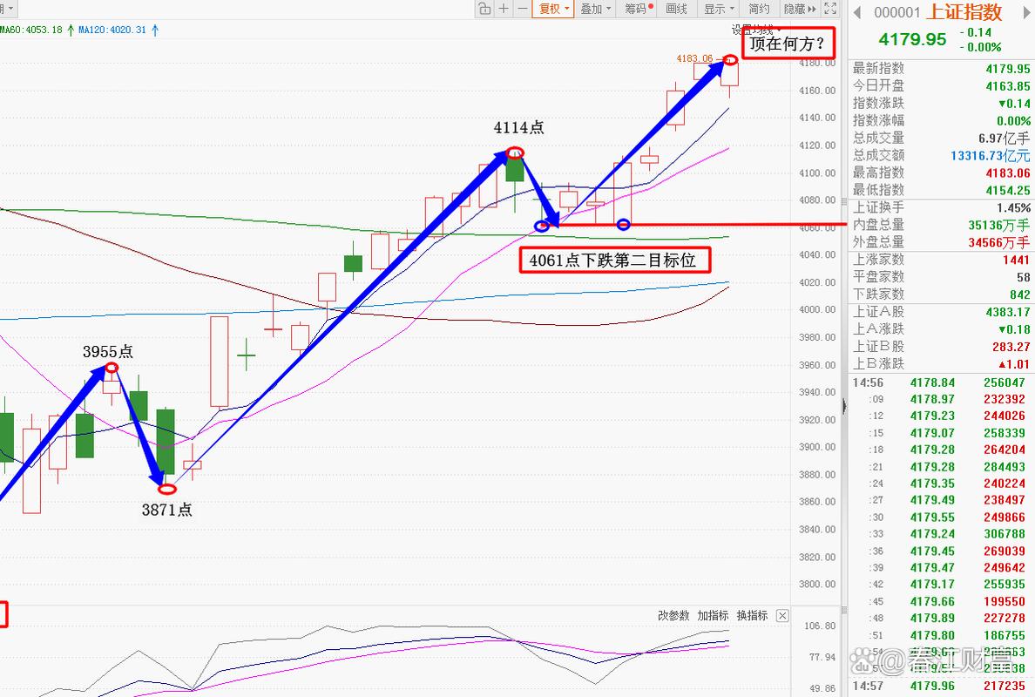
Task: Toggle the 筹码 chip distribution view
Action: tap(639, 9)
